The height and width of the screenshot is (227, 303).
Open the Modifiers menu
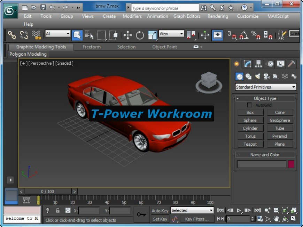click(132, 16)
